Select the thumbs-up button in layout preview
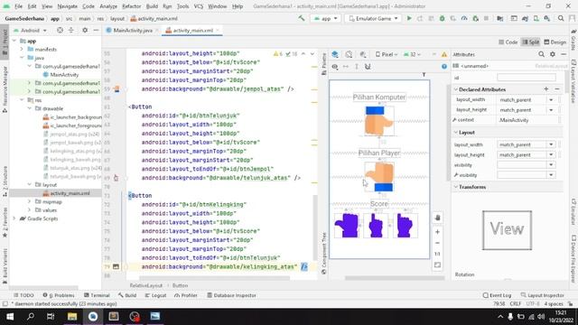Viewport: 578px width, 325px height. [x=347, y=226]
